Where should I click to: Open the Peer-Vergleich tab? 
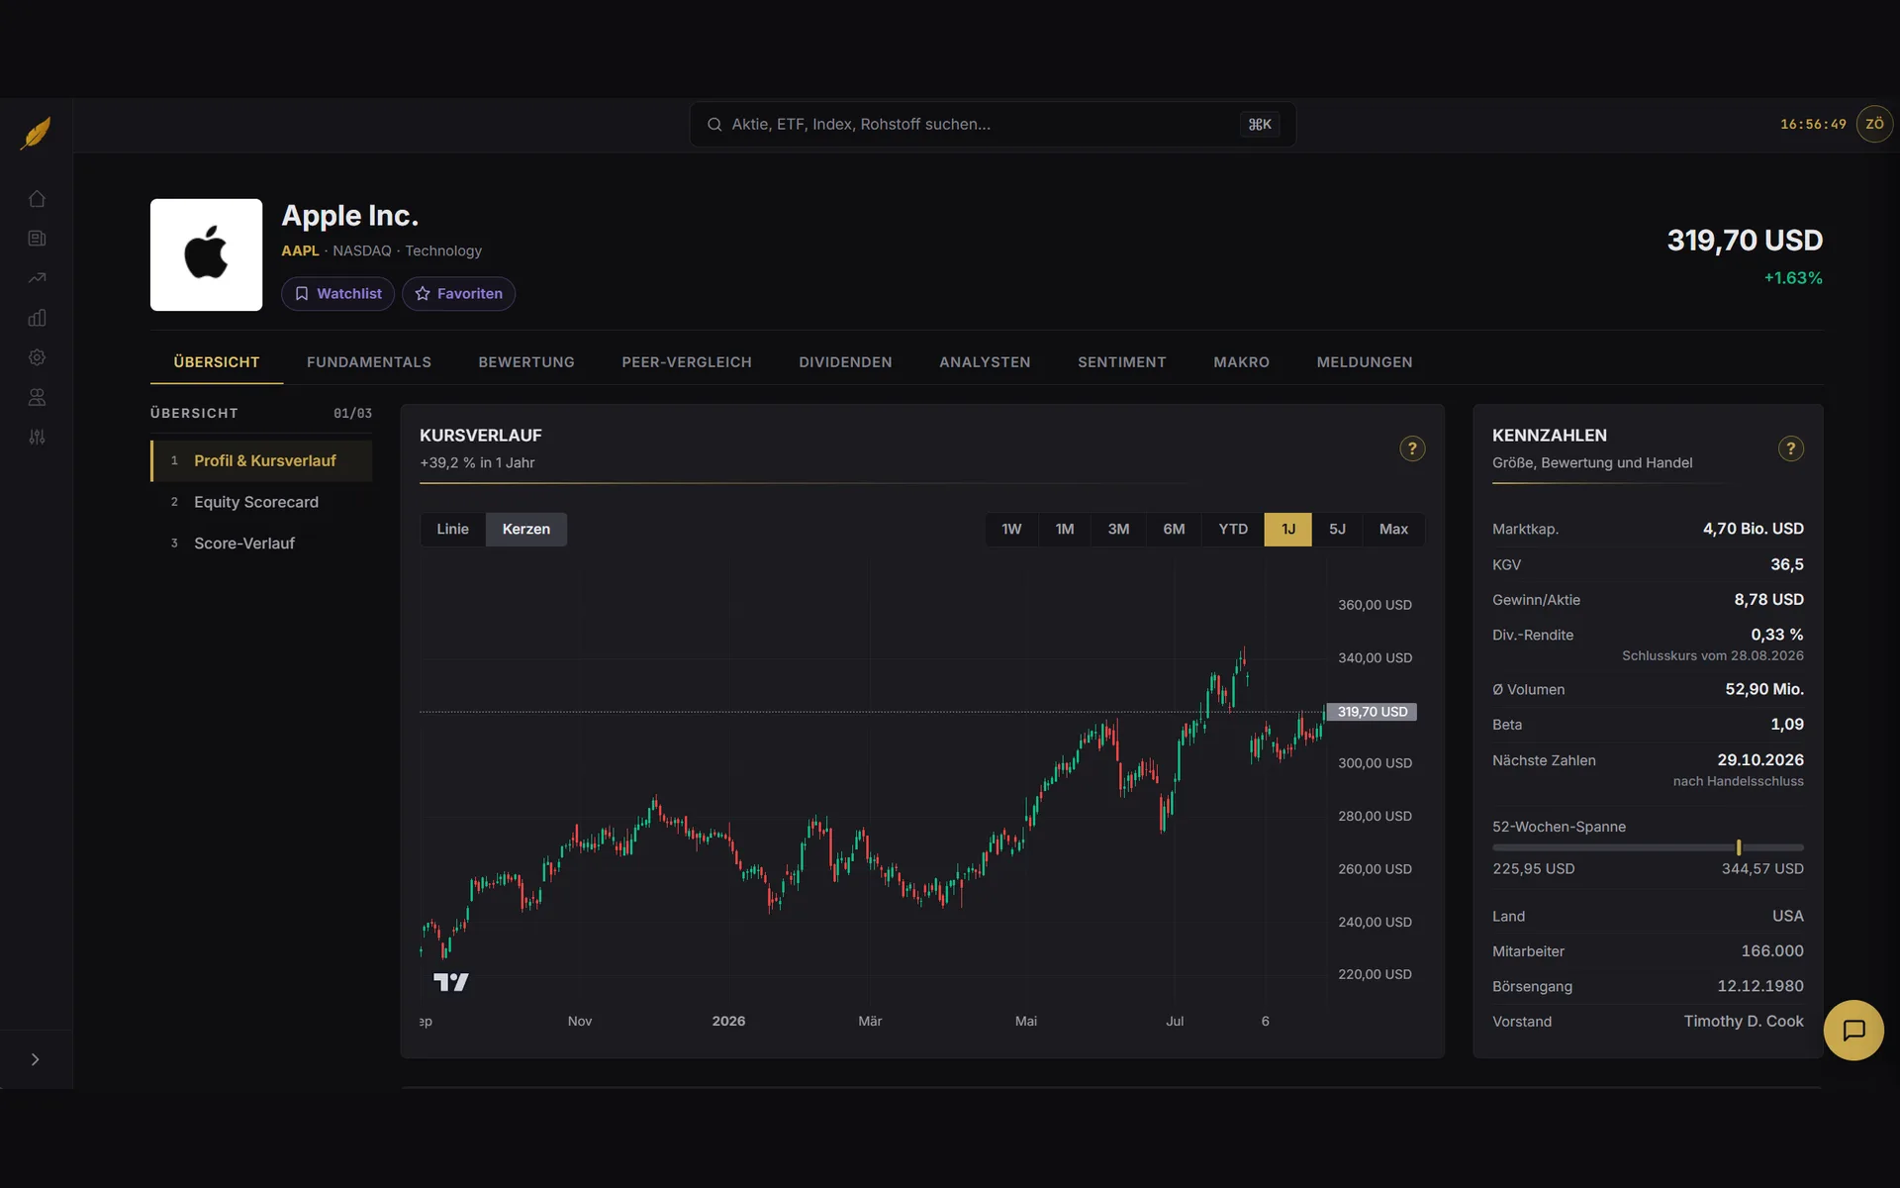click(x=687, y=362)
